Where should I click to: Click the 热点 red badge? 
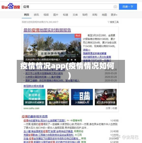(x=78, y=36)
